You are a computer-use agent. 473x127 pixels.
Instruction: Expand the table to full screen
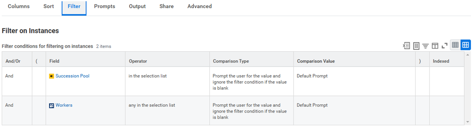pyautogui.click(x=445, y=46)
